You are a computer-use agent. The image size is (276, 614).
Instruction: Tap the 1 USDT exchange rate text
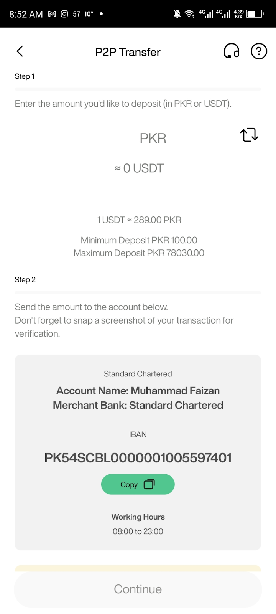pyautogui.click(x=139, y=220)
